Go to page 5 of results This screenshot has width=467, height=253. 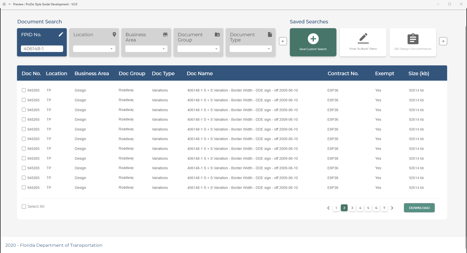tap(368, 208)
